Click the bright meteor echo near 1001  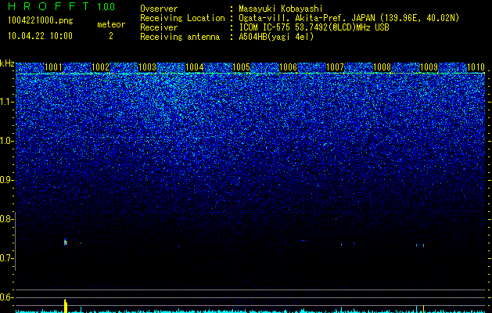click(x=65, y=242)
